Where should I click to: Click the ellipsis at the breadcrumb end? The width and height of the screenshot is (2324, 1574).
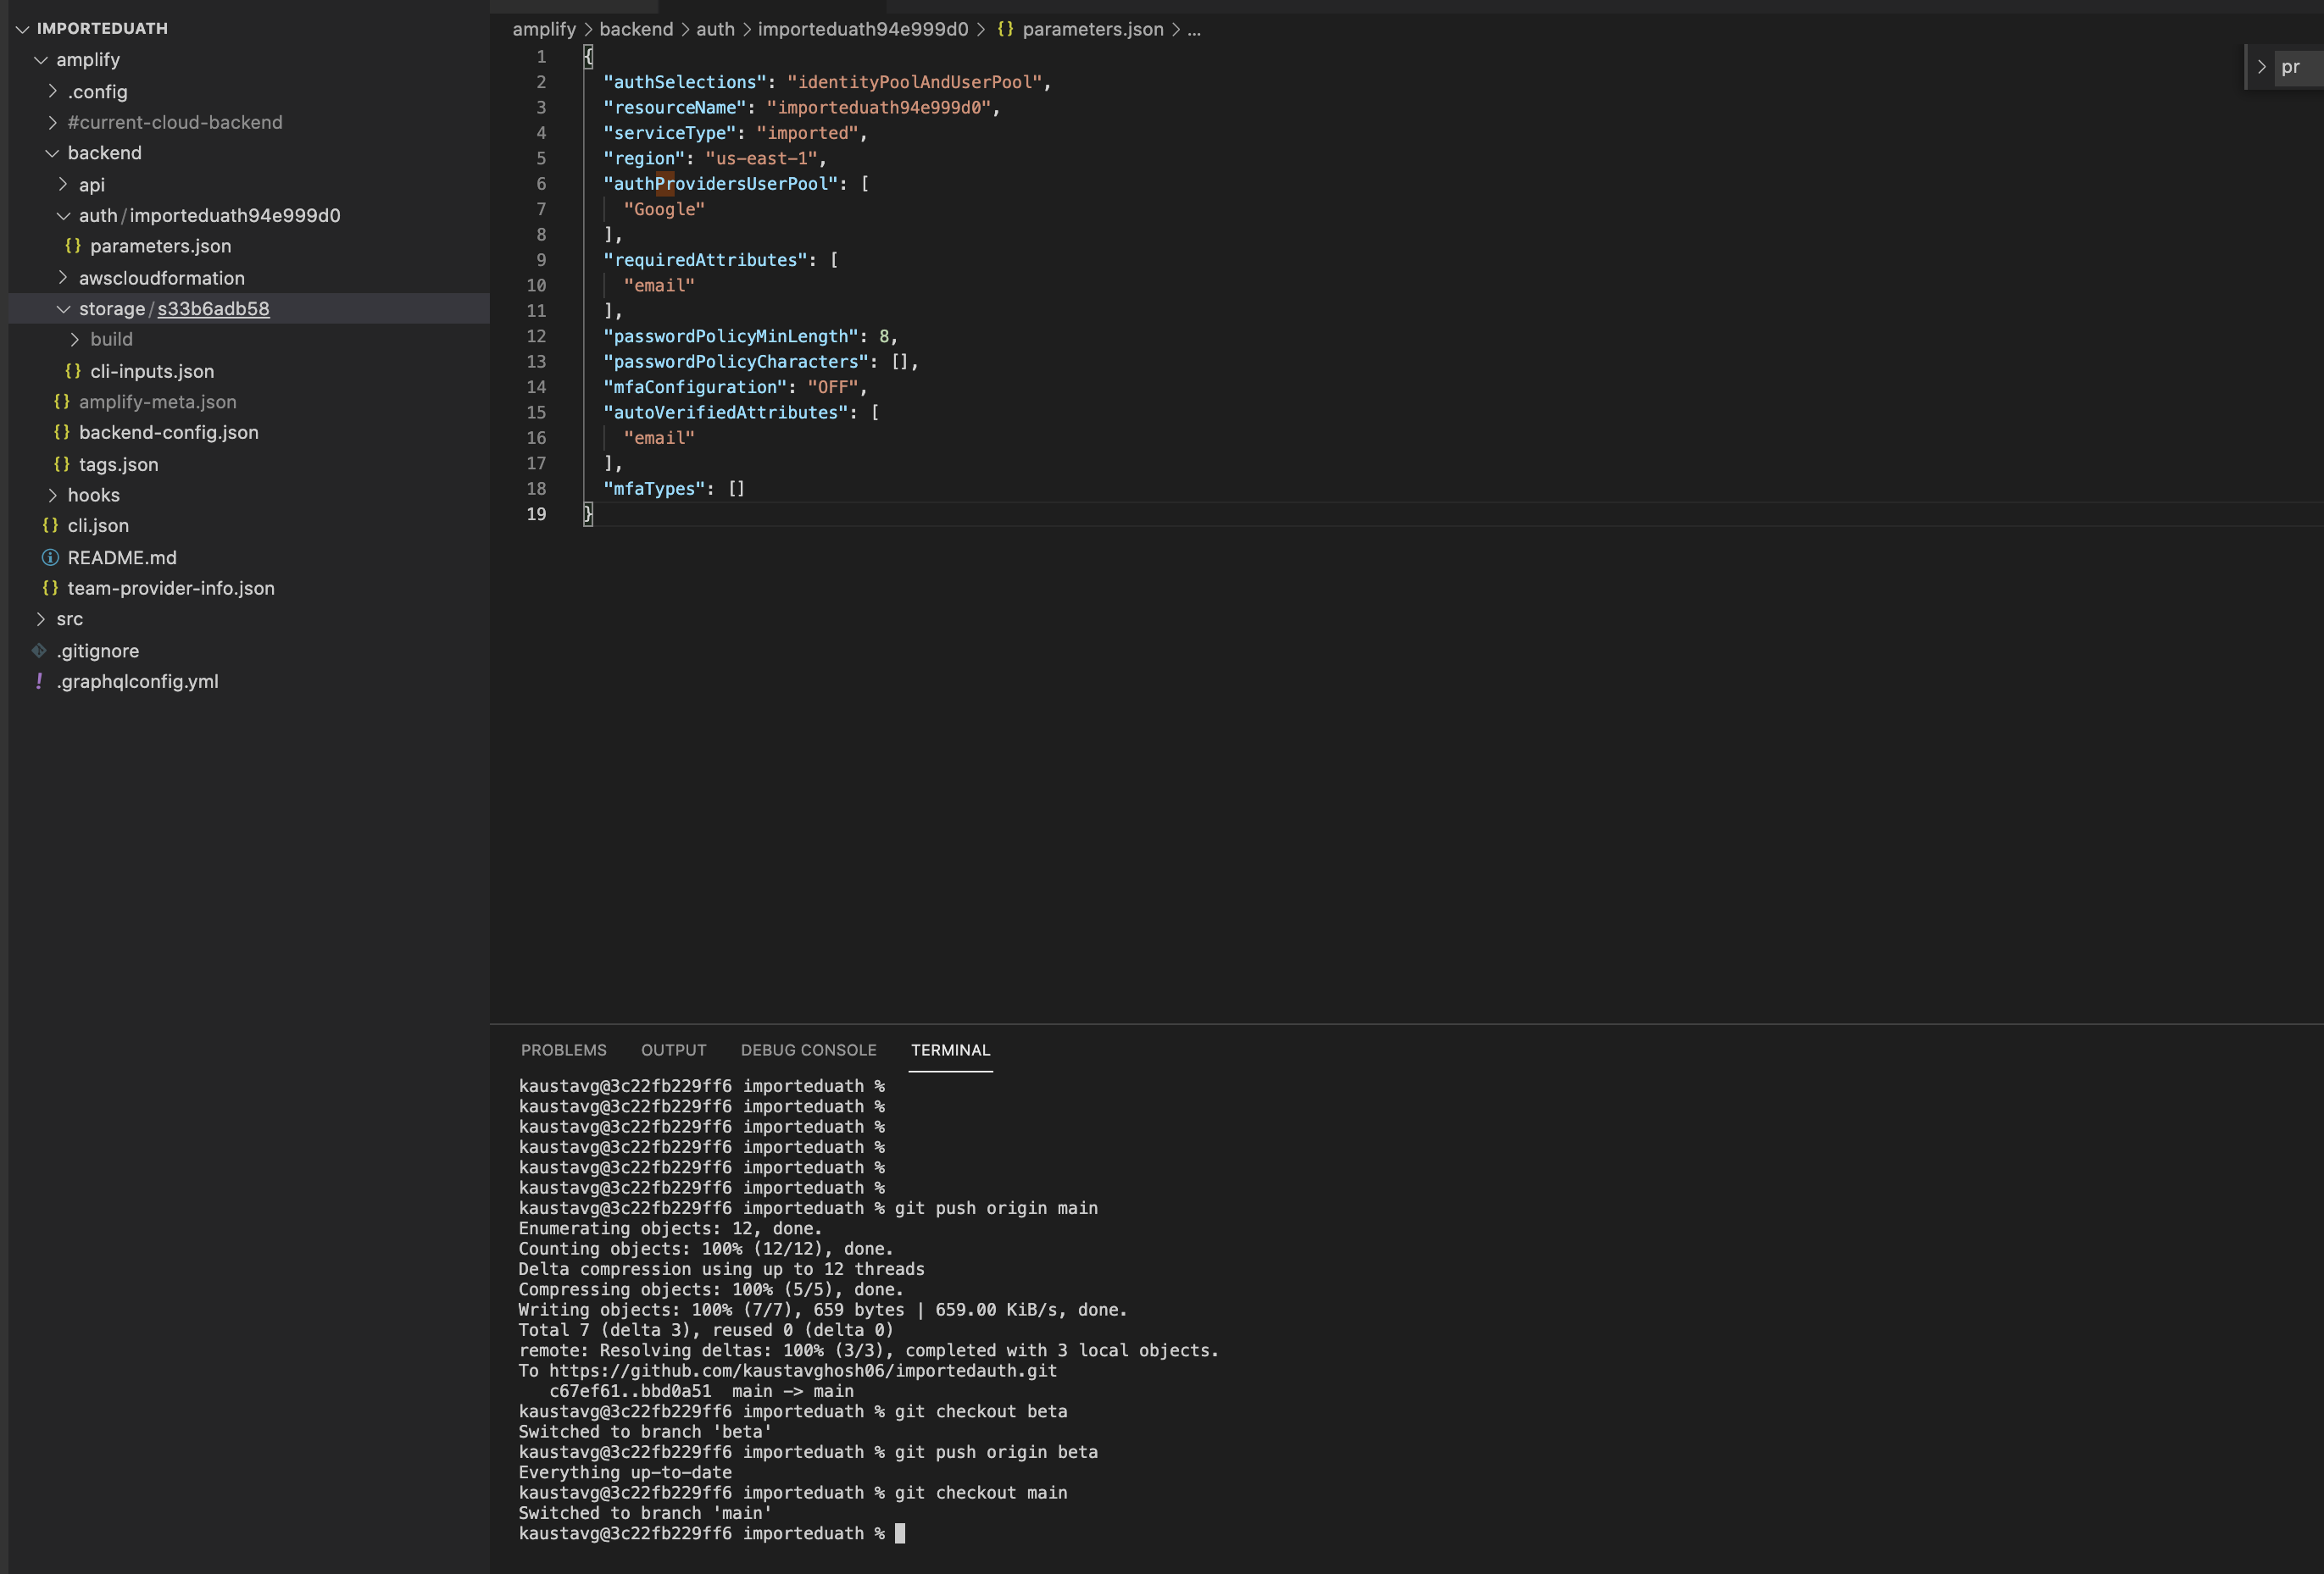(1194, 30)
